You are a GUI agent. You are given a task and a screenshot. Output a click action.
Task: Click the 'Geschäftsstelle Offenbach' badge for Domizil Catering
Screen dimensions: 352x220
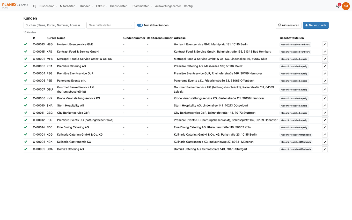pyautogui.click(x=296, y=149)
